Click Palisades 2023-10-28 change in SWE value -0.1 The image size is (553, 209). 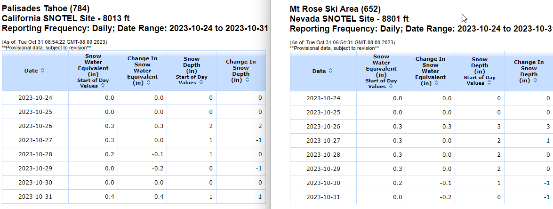tap(158, 154)
